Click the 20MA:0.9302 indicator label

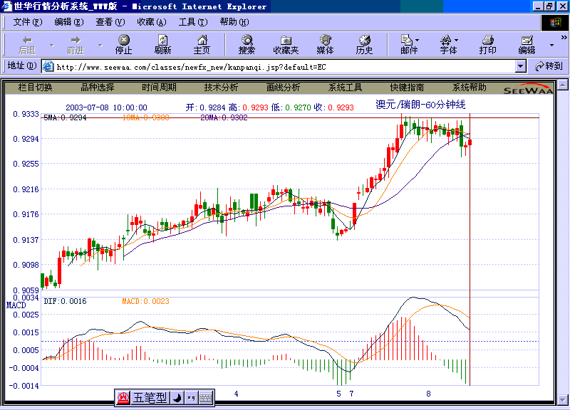point(224,117)
